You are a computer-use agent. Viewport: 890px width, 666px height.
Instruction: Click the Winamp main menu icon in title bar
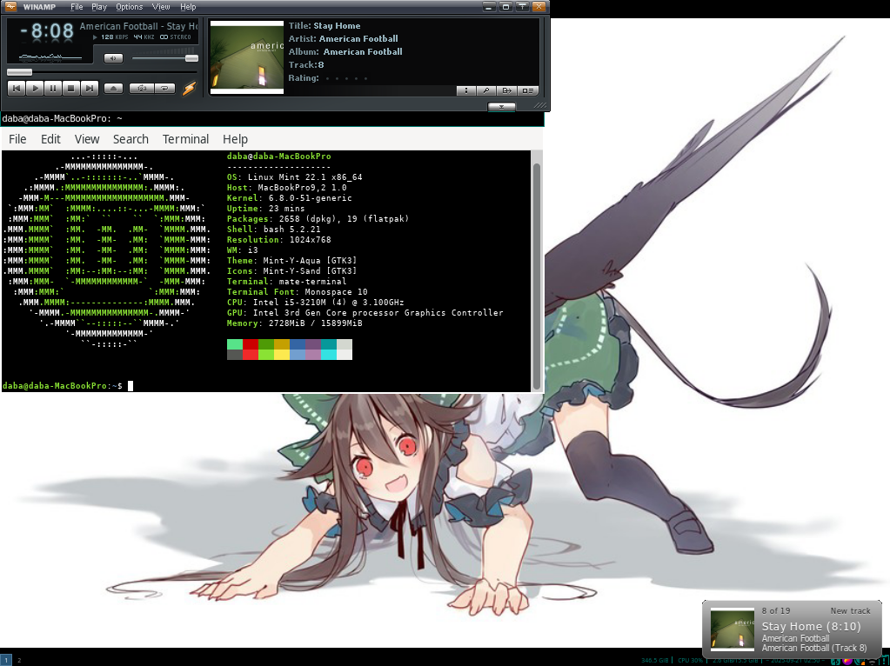click(x=10, y=7)
